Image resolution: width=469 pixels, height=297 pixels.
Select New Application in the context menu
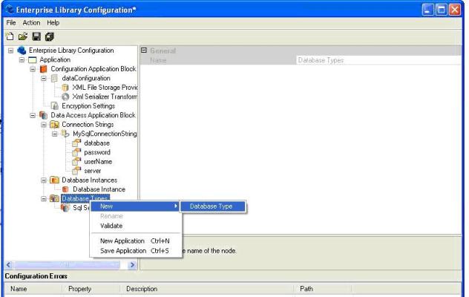tap(136, 241)
